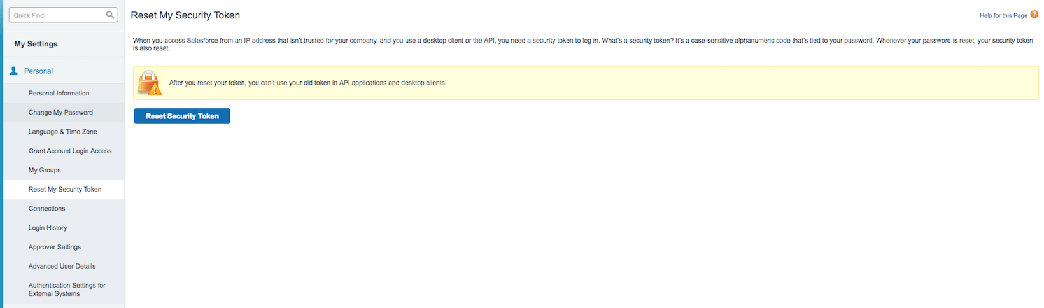
Task: Click the Quick Find search magnifier icon
Action: pos(110,15)
